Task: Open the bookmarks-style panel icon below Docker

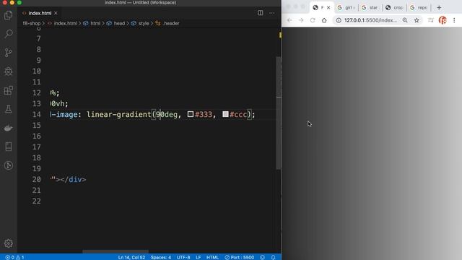Action: 9,147
